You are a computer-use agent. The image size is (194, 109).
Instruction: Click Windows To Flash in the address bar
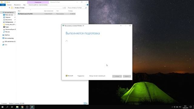pyautogui.click(x=19, y=8)
